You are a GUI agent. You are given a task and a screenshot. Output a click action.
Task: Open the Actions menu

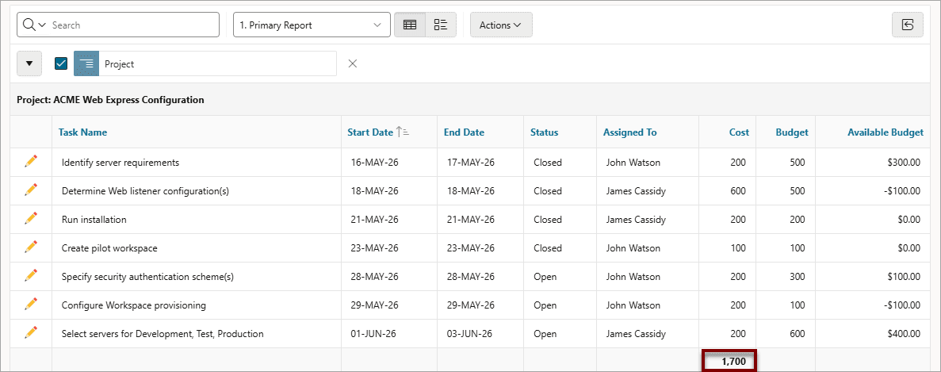point(501,25)
